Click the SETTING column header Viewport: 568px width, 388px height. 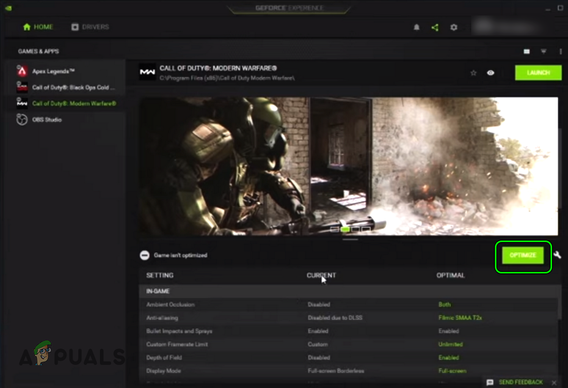click(x=160, y=275)
